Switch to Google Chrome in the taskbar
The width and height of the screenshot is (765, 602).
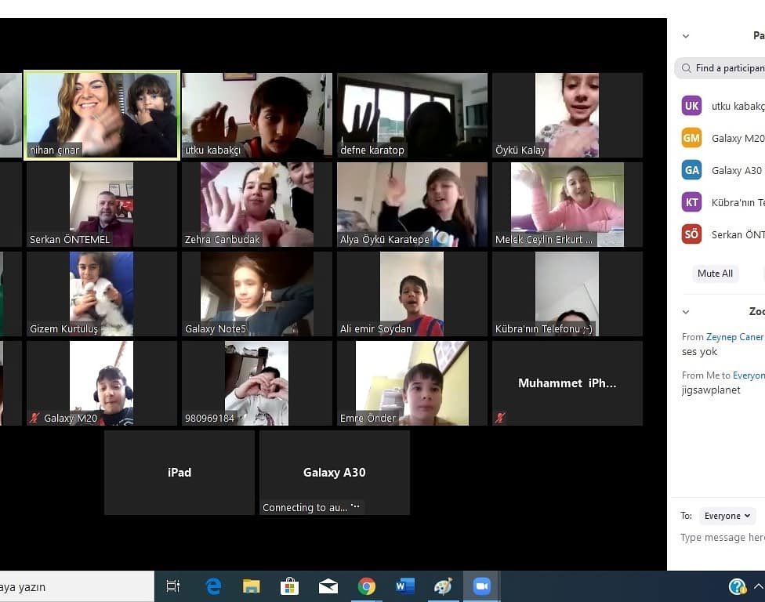click(x=366, y=586)
